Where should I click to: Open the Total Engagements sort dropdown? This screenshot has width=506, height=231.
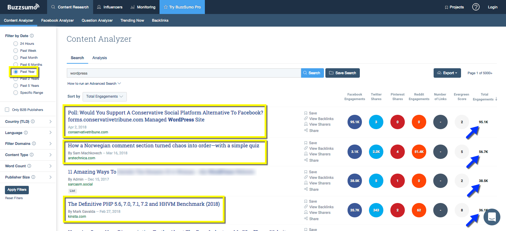[x=104, y=97]
